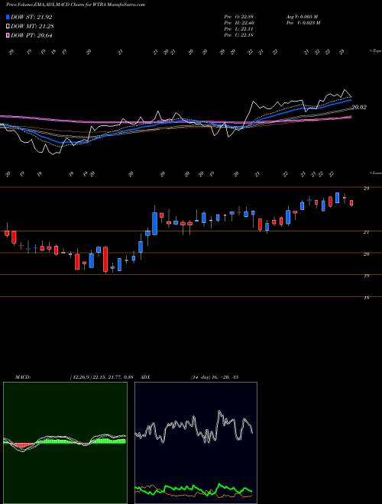Click the 21 price axis label
The image size is (382, 504).
click(366, 232)
